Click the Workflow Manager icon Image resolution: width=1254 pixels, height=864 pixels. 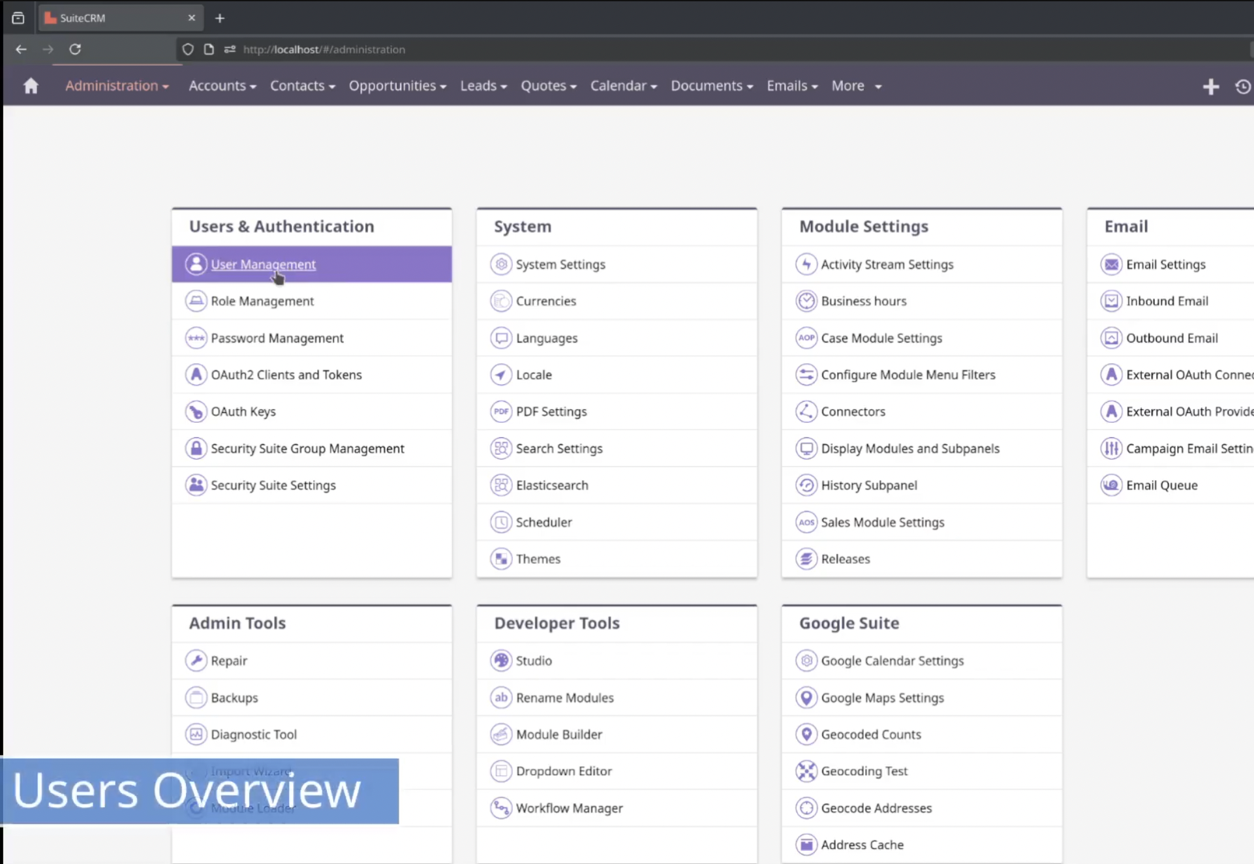(500, 807)
